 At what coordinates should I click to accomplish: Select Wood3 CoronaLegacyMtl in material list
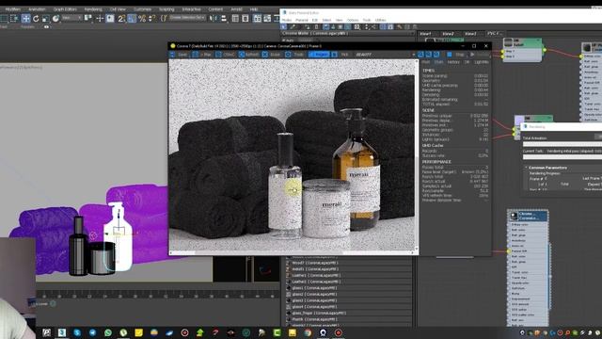point(315,263)
